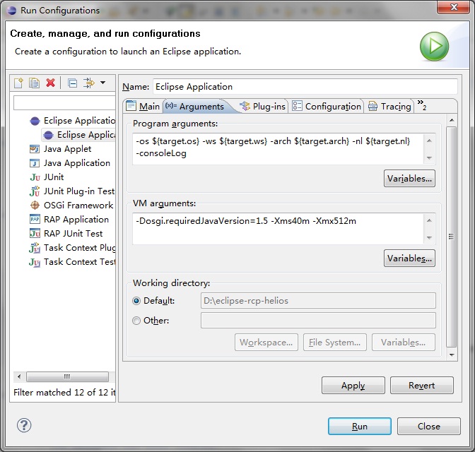
Task: Select JUnit configuration type
Action: coord(47,177)
